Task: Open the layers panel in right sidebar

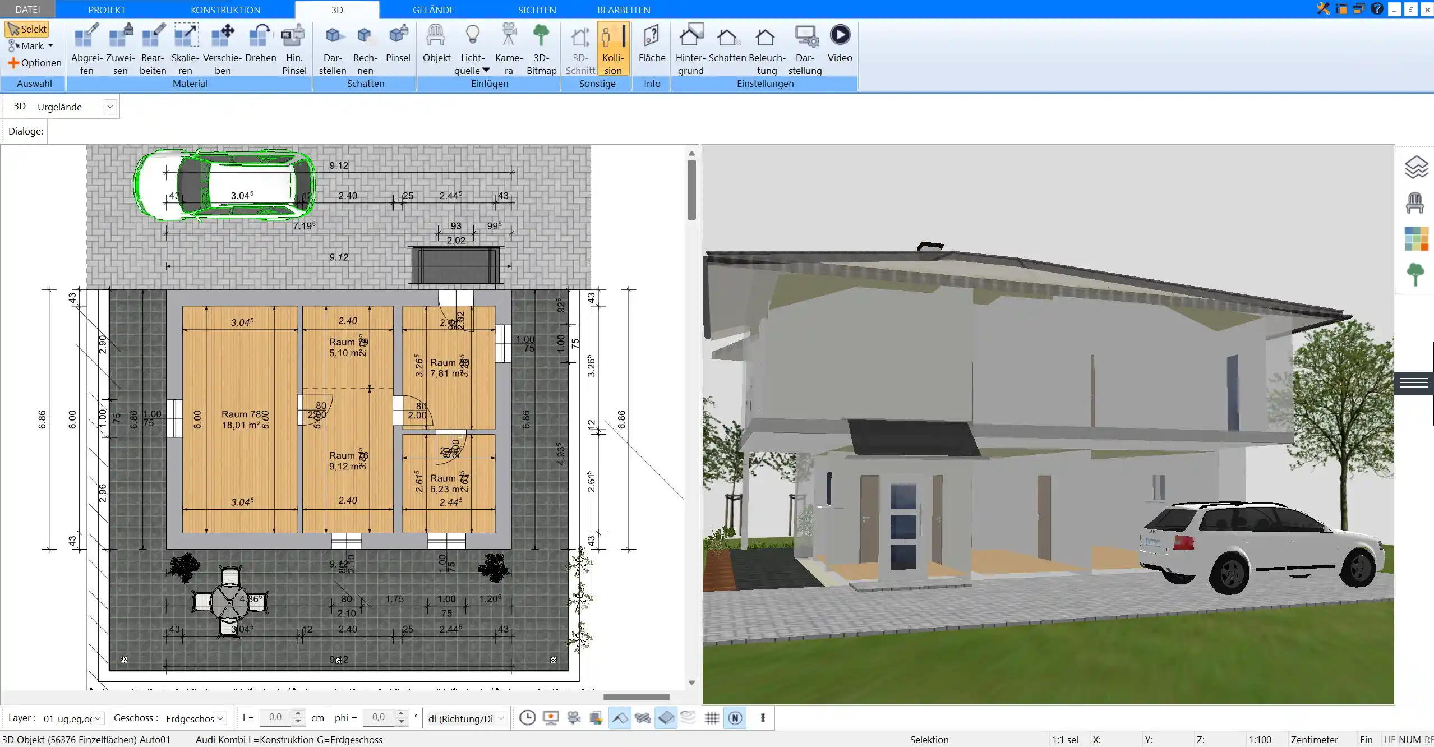Action: (x=1415, y=167)
